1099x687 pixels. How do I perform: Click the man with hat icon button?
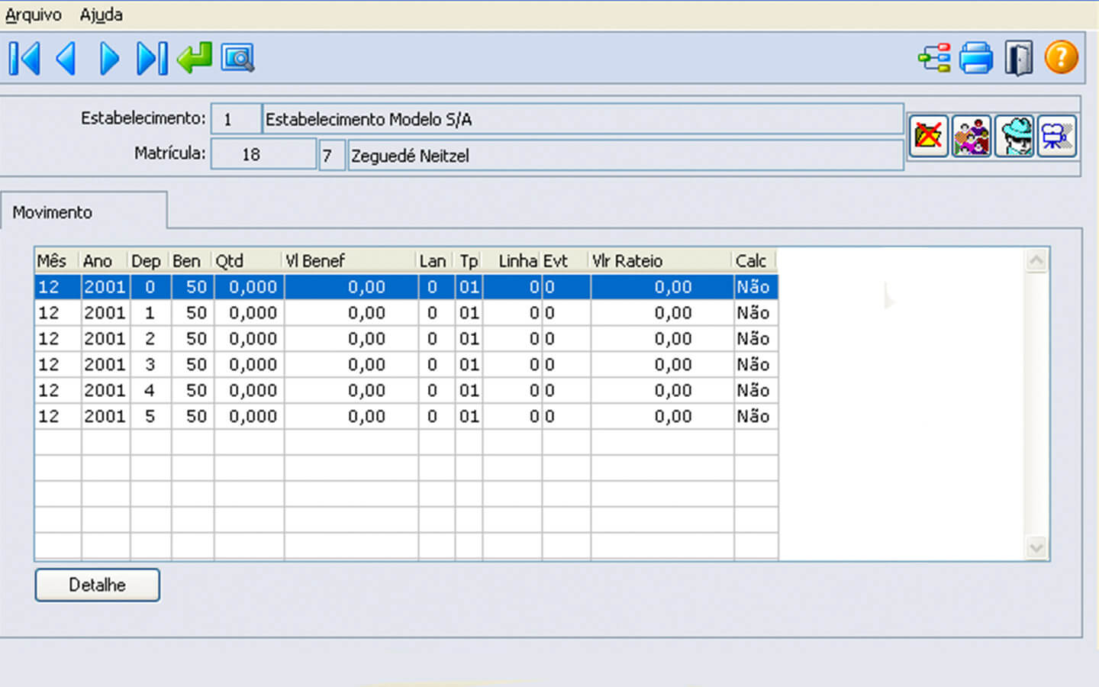1014,137
